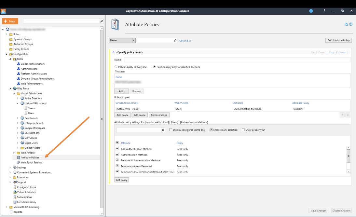Toggle the Attribute header select-all checkbox
The height and width of the screenshot is (217, 356).
coord(117,143)
